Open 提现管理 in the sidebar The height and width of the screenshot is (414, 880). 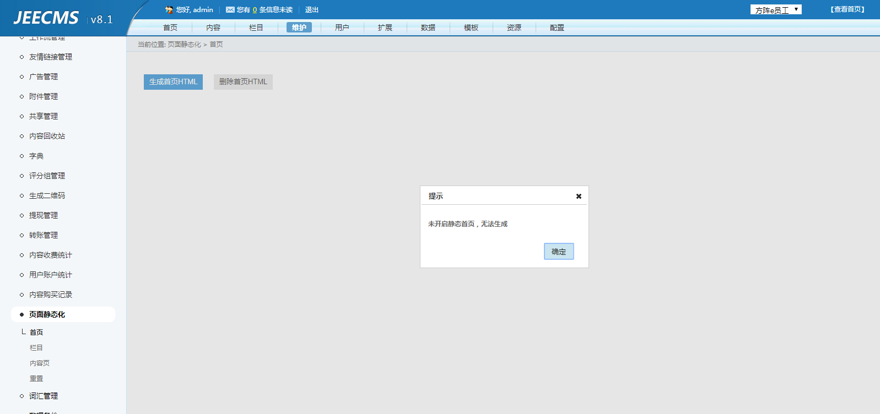[x=44, y=215]
